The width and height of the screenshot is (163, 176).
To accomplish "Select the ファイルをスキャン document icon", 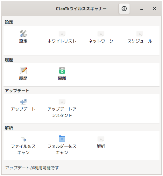I will click(23, 140).
